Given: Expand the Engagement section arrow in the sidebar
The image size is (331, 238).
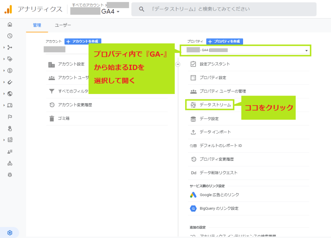Looking at the screenshot, I should pyautogui.click(x=4, y=59).
